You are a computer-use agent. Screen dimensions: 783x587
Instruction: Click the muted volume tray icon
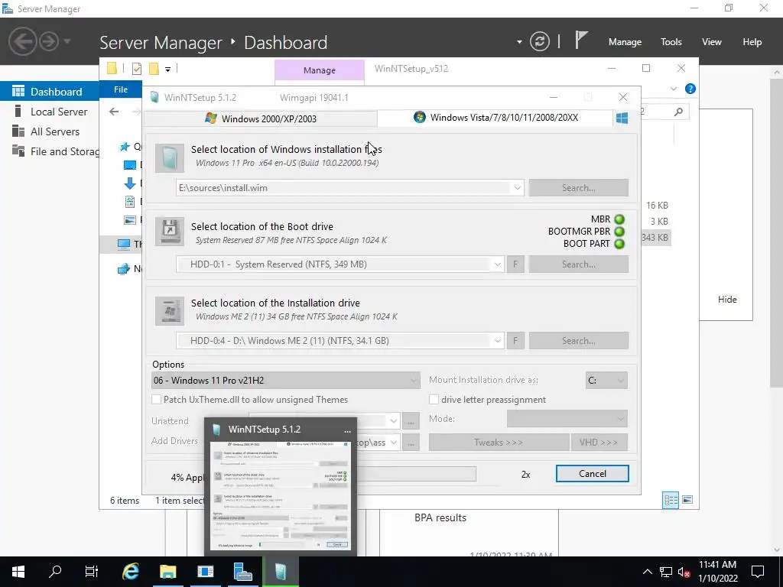(x=684, y=572)
